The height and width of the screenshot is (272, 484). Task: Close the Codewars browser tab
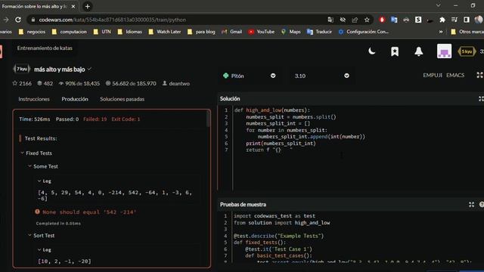pyautogui.click(x=73, y=7)
